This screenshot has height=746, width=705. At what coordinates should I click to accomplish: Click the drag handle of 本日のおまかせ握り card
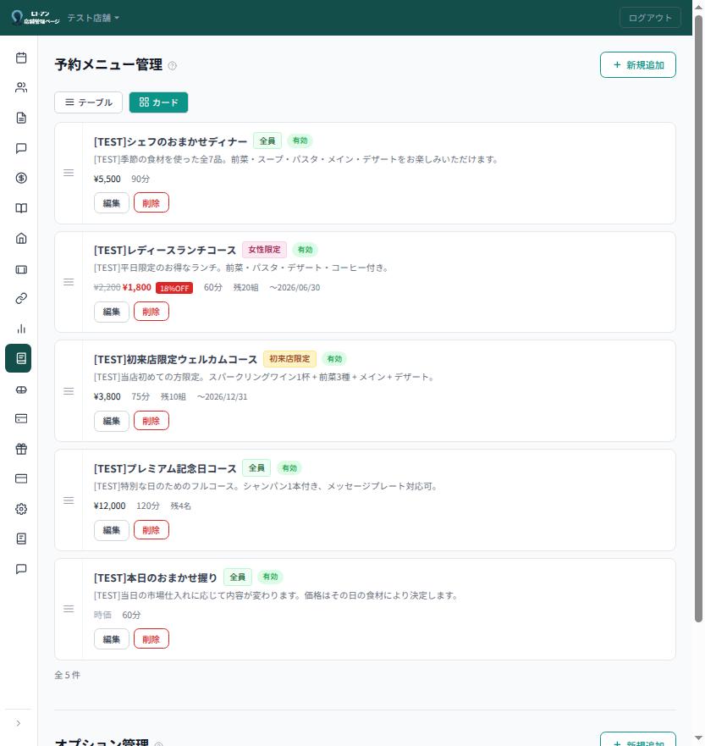69,609
